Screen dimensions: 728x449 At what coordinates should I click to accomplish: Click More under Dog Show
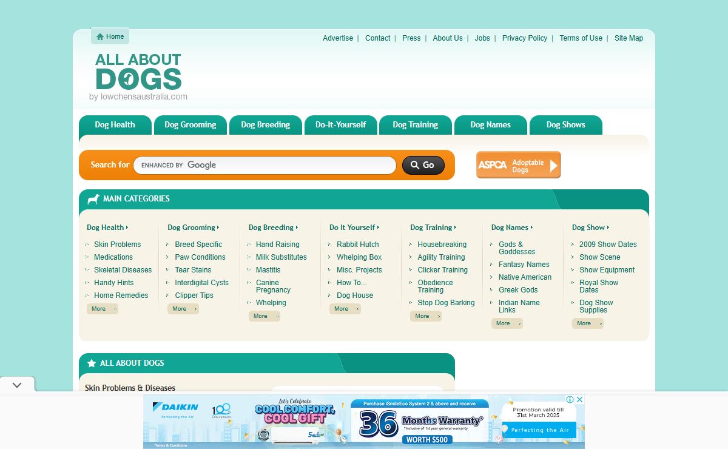pos(588,323)
